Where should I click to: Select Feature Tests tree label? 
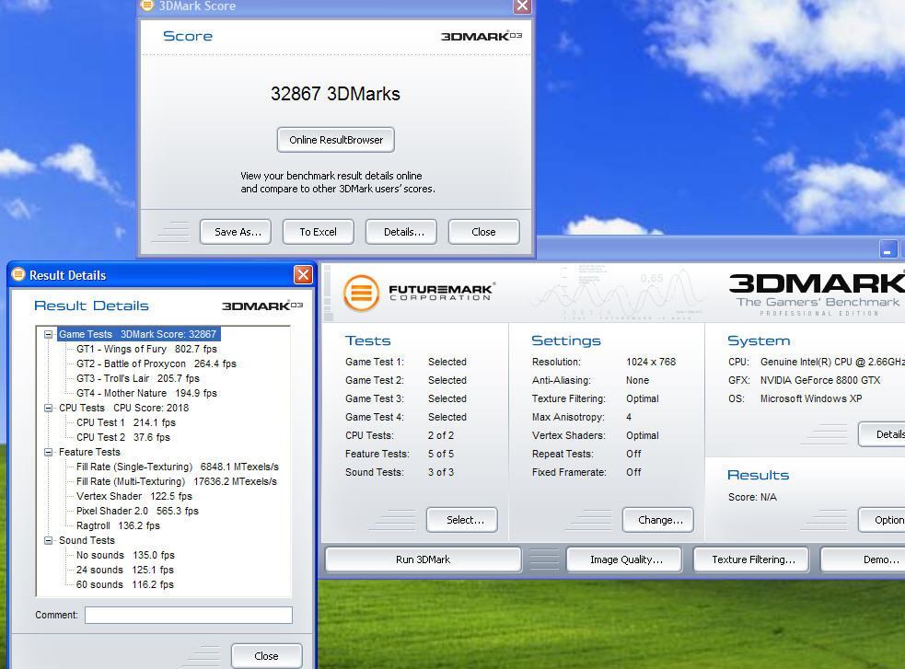coord(89,452)
